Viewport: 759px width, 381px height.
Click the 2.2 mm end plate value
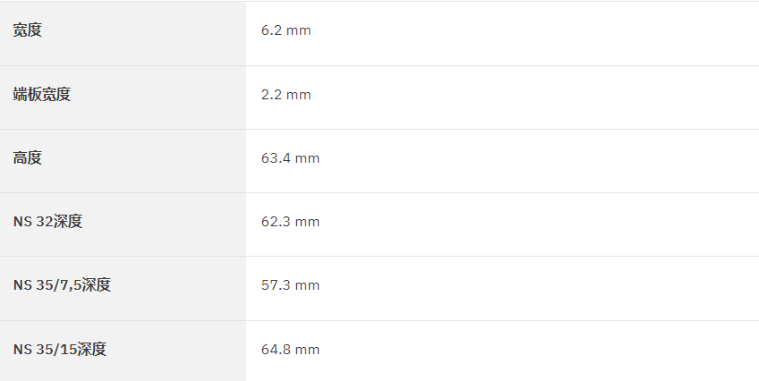coord(286,95)
